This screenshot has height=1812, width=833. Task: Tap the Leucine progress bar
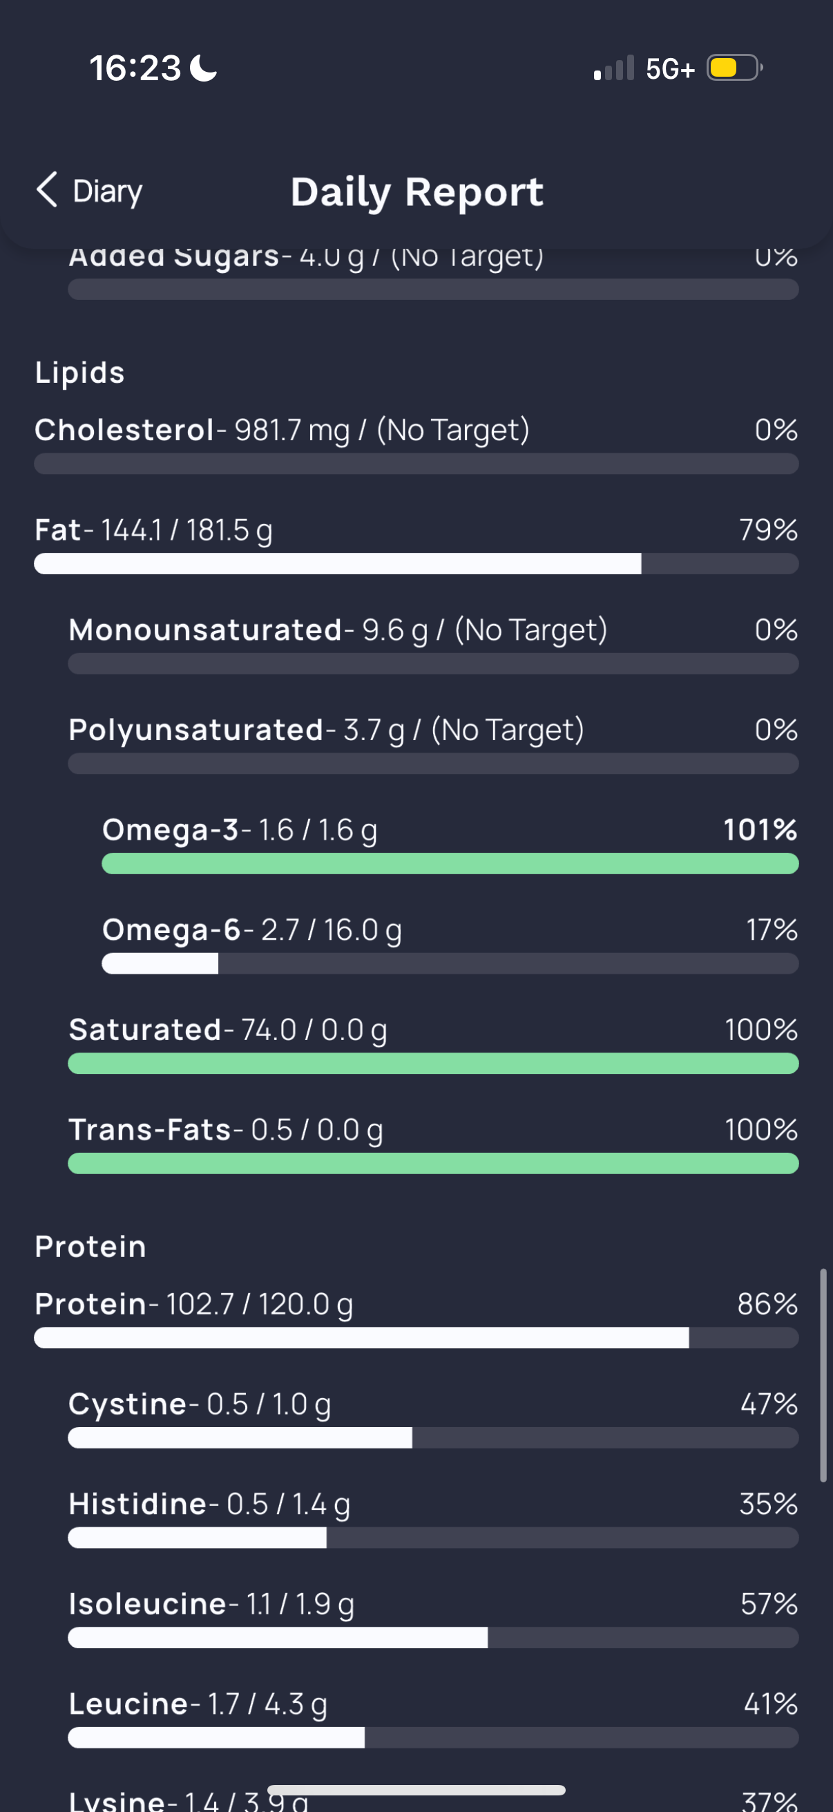point(433,1737)
